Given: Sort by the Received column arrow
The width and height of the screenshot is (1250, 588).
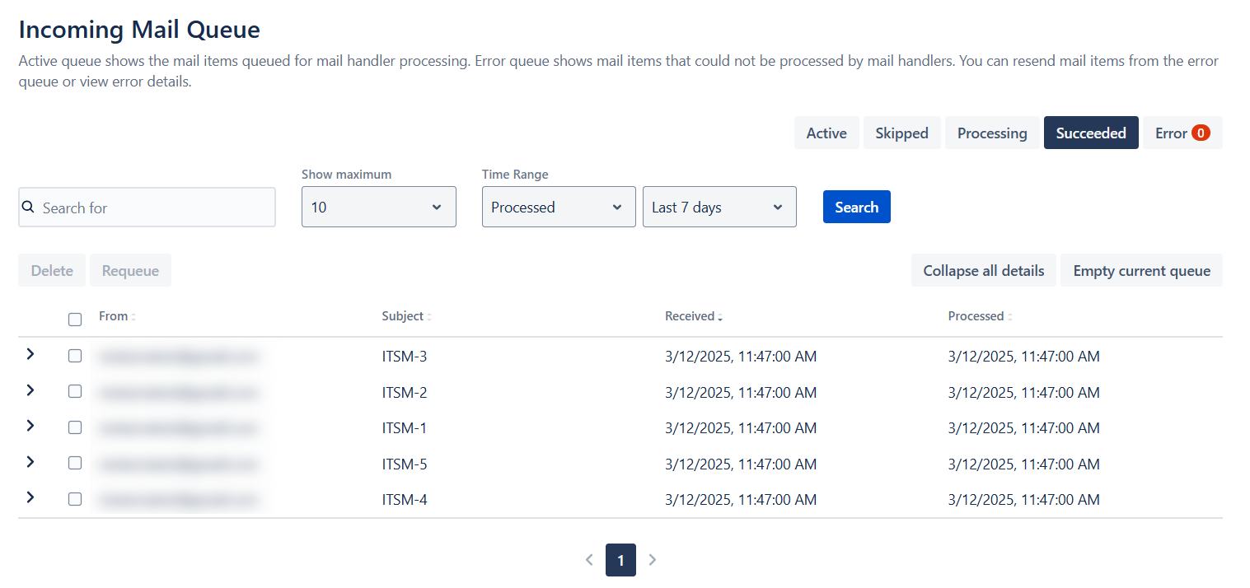Looking at the screenshot, I should [720, 317].
